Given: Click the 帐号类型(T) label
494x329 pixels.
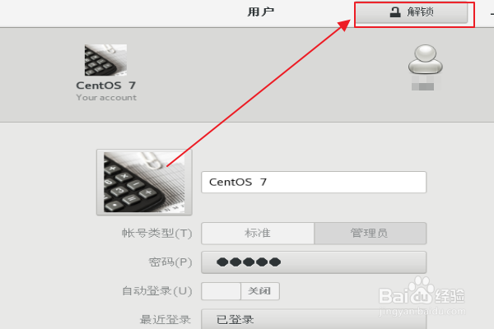Looking at the screenshot, I should point(157,234).
